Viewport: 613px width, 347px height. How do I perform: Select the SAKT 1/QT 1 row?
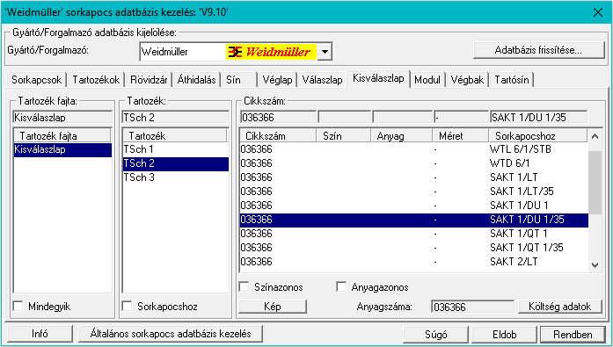click(x=414, y=234)
